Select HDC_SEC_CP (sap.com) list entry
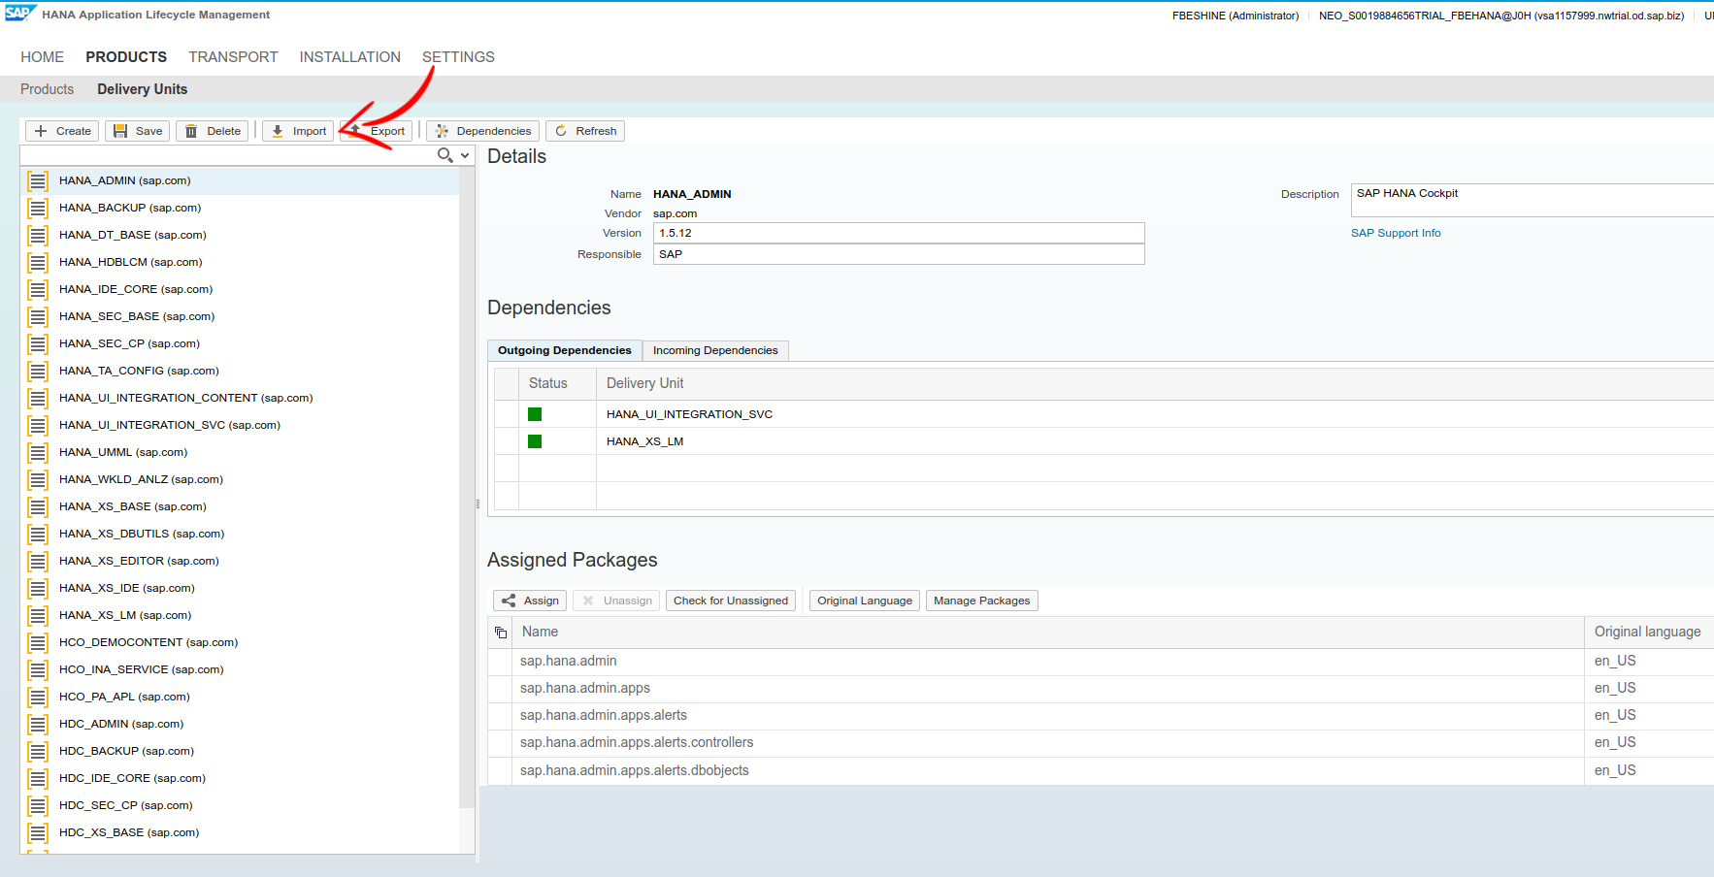The width and height of the screenshot is (1714, 877). tap(240, 805)
